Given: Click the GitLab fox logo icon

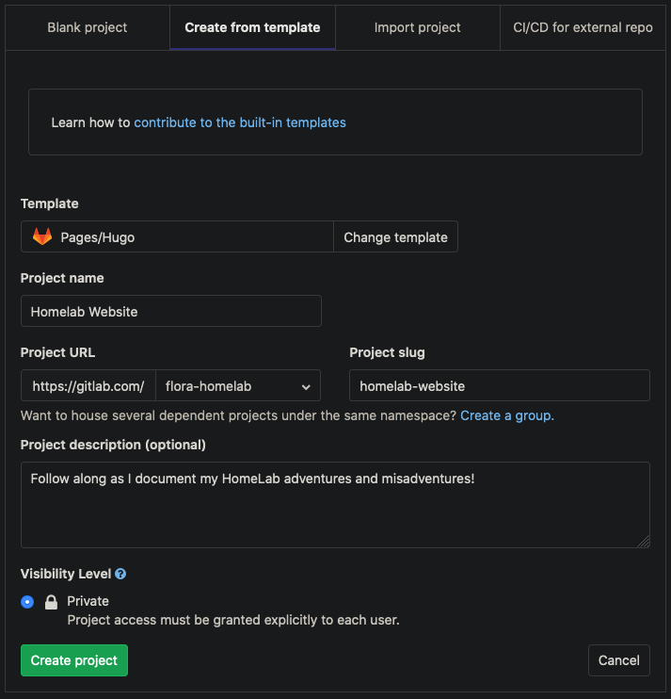Looking at the screenshot, I should 42,237.
